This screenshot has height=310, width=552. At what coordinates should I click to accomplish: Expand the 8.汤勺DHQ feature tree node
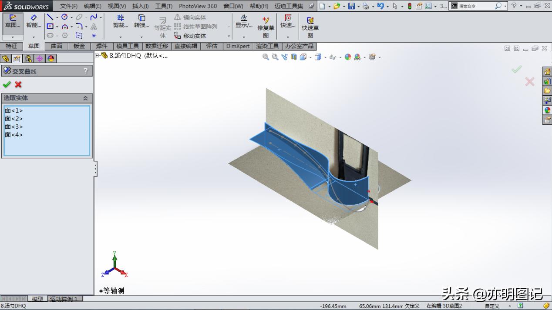point(97,56)
